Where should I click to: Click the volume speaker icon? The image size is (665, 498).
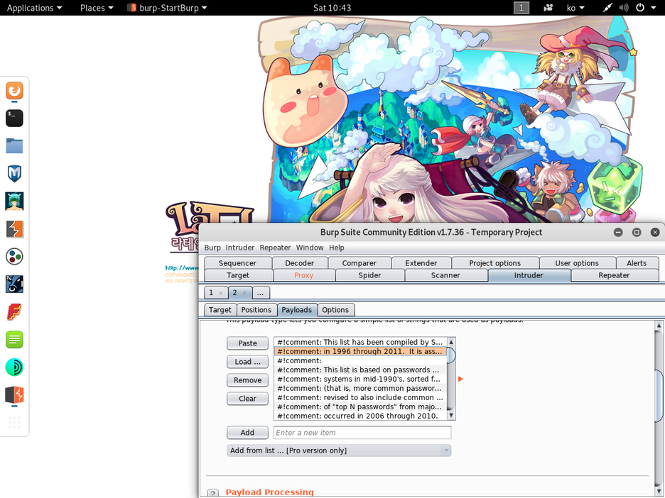624,8
